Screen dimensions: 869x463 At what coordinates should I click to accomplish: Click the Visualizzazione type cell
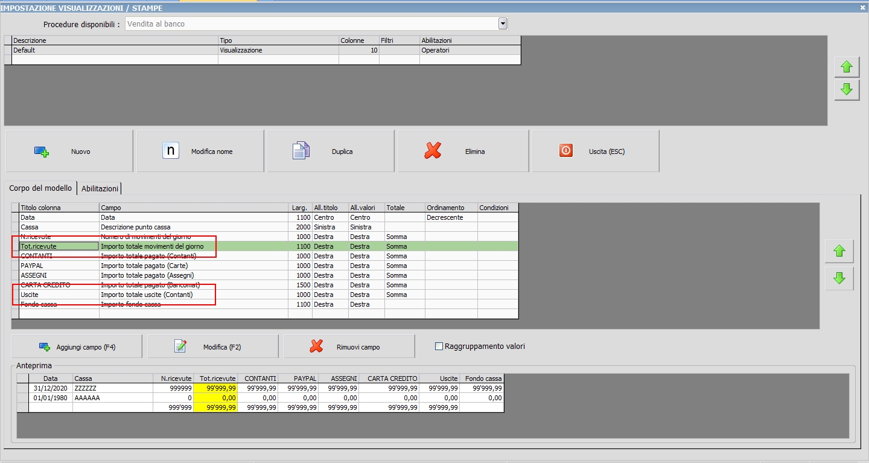pos(278,50)
